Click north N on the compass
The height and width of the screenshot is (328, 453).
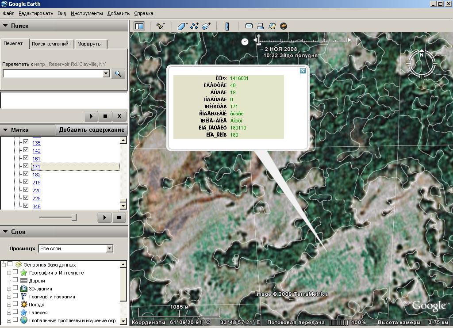tap(422, 54)
